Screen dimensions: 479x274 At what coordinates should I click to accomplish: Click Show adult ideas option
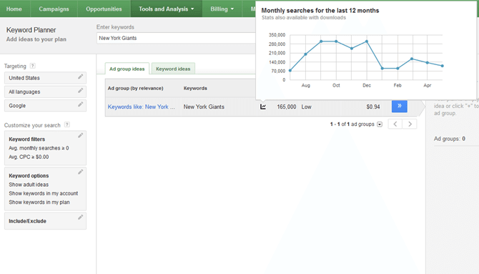tap(29, 185)
